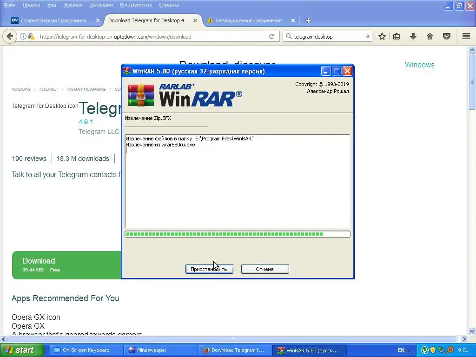This screenshot has height=357, width=476.
Task: Open Minesweeper from taskbar
Action: [x=160, y=350]
